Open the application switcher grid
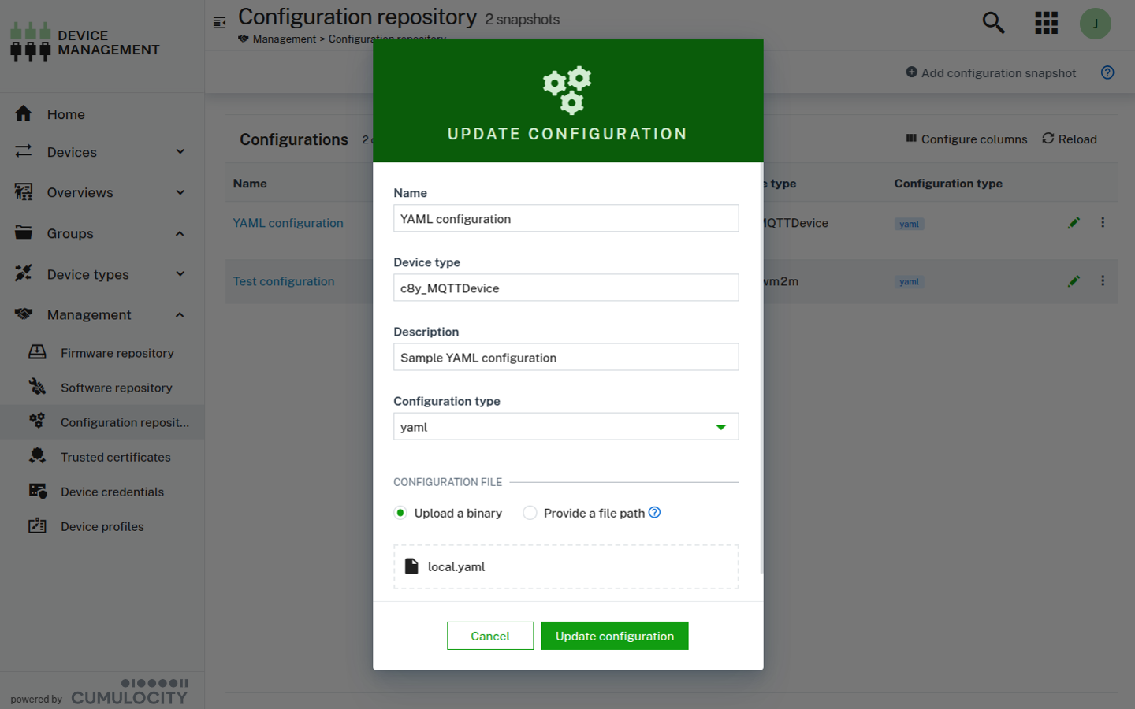 (1046, 23)
